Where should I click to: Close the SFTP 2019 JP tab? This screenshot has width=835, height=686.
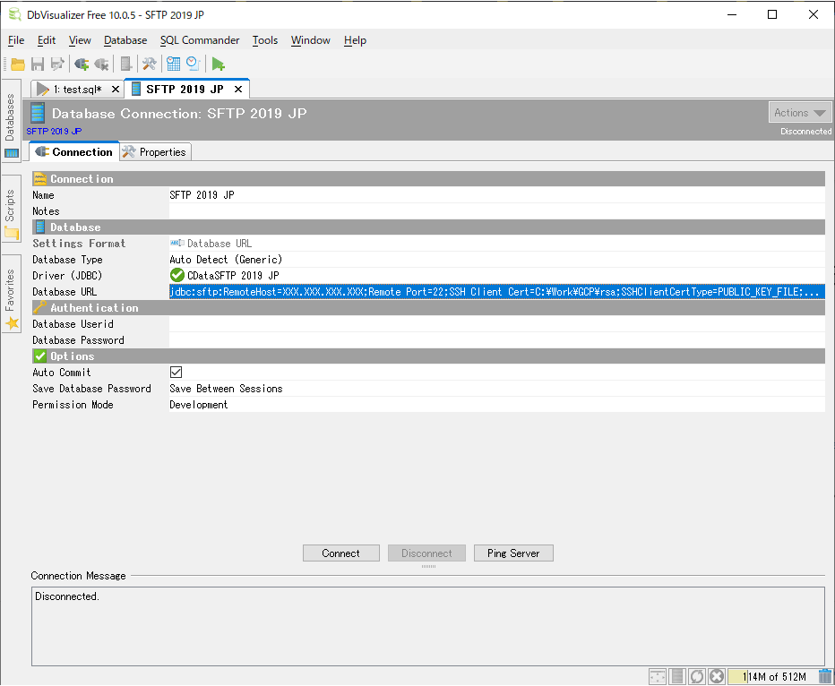click(x=238, y=90)
